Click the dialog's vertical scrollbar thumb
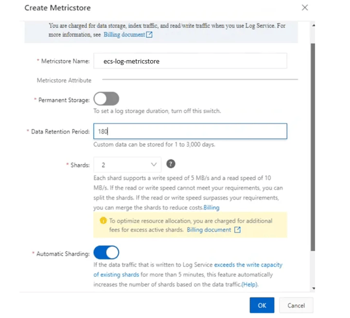This screenshot has width=350, height=318. [x=313, y=147]
